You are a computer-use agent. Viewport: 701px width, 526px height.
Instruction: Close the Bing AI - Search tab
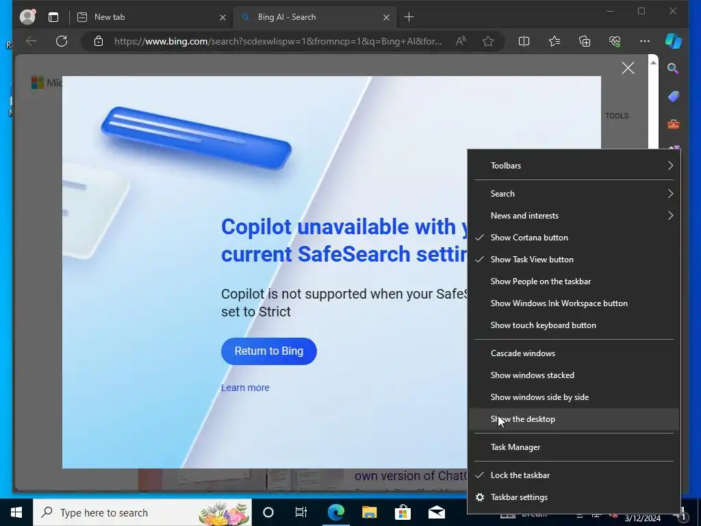pyautogui.click(x=386, y=17)
